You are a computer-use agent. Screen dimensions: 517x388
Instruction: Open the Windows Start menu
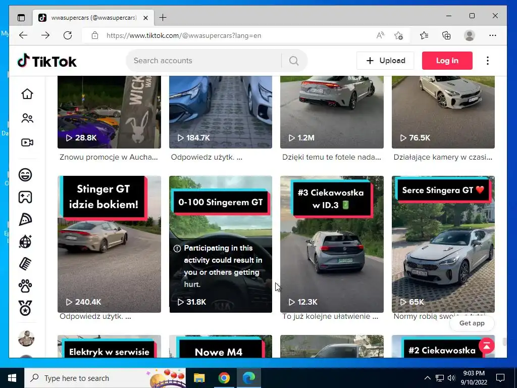[12, 378]
